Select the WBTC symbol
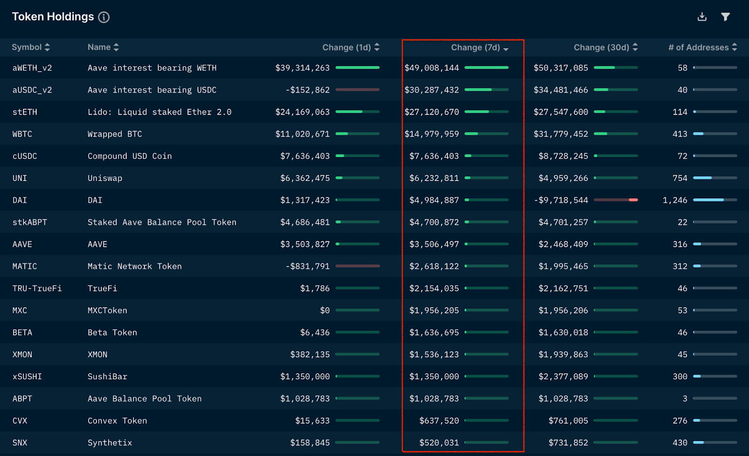749x456 pixels. click(22, 134)
